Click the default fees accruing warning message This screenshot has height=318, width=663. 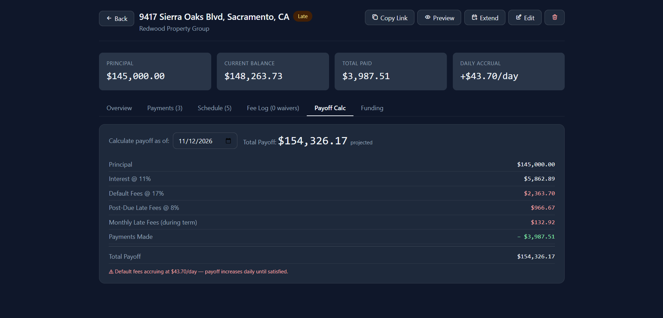coord(198,272)
